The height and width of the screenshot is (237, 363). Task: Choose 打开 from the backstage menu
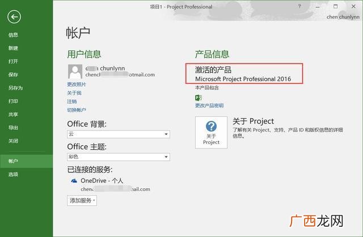coord(13,61)
